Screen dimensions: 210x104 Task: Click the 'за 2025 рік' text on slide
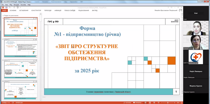[87, 71]
